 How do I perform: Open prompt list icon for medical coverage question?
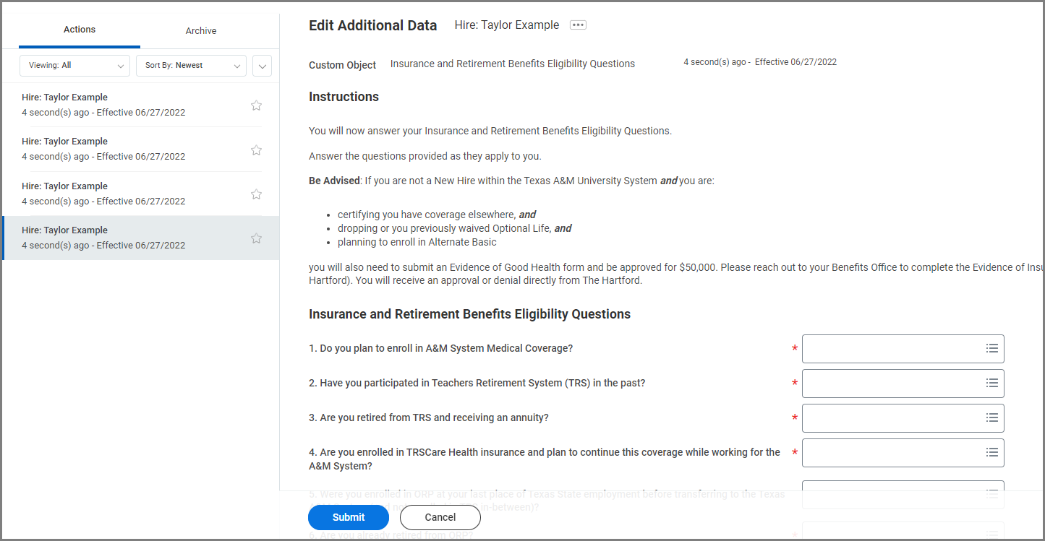tap(991, 348)
